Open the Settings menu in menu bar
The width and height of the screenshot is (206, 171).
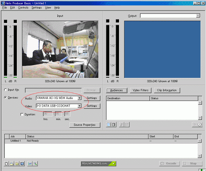pyautogui.click(x=36, y=8)
